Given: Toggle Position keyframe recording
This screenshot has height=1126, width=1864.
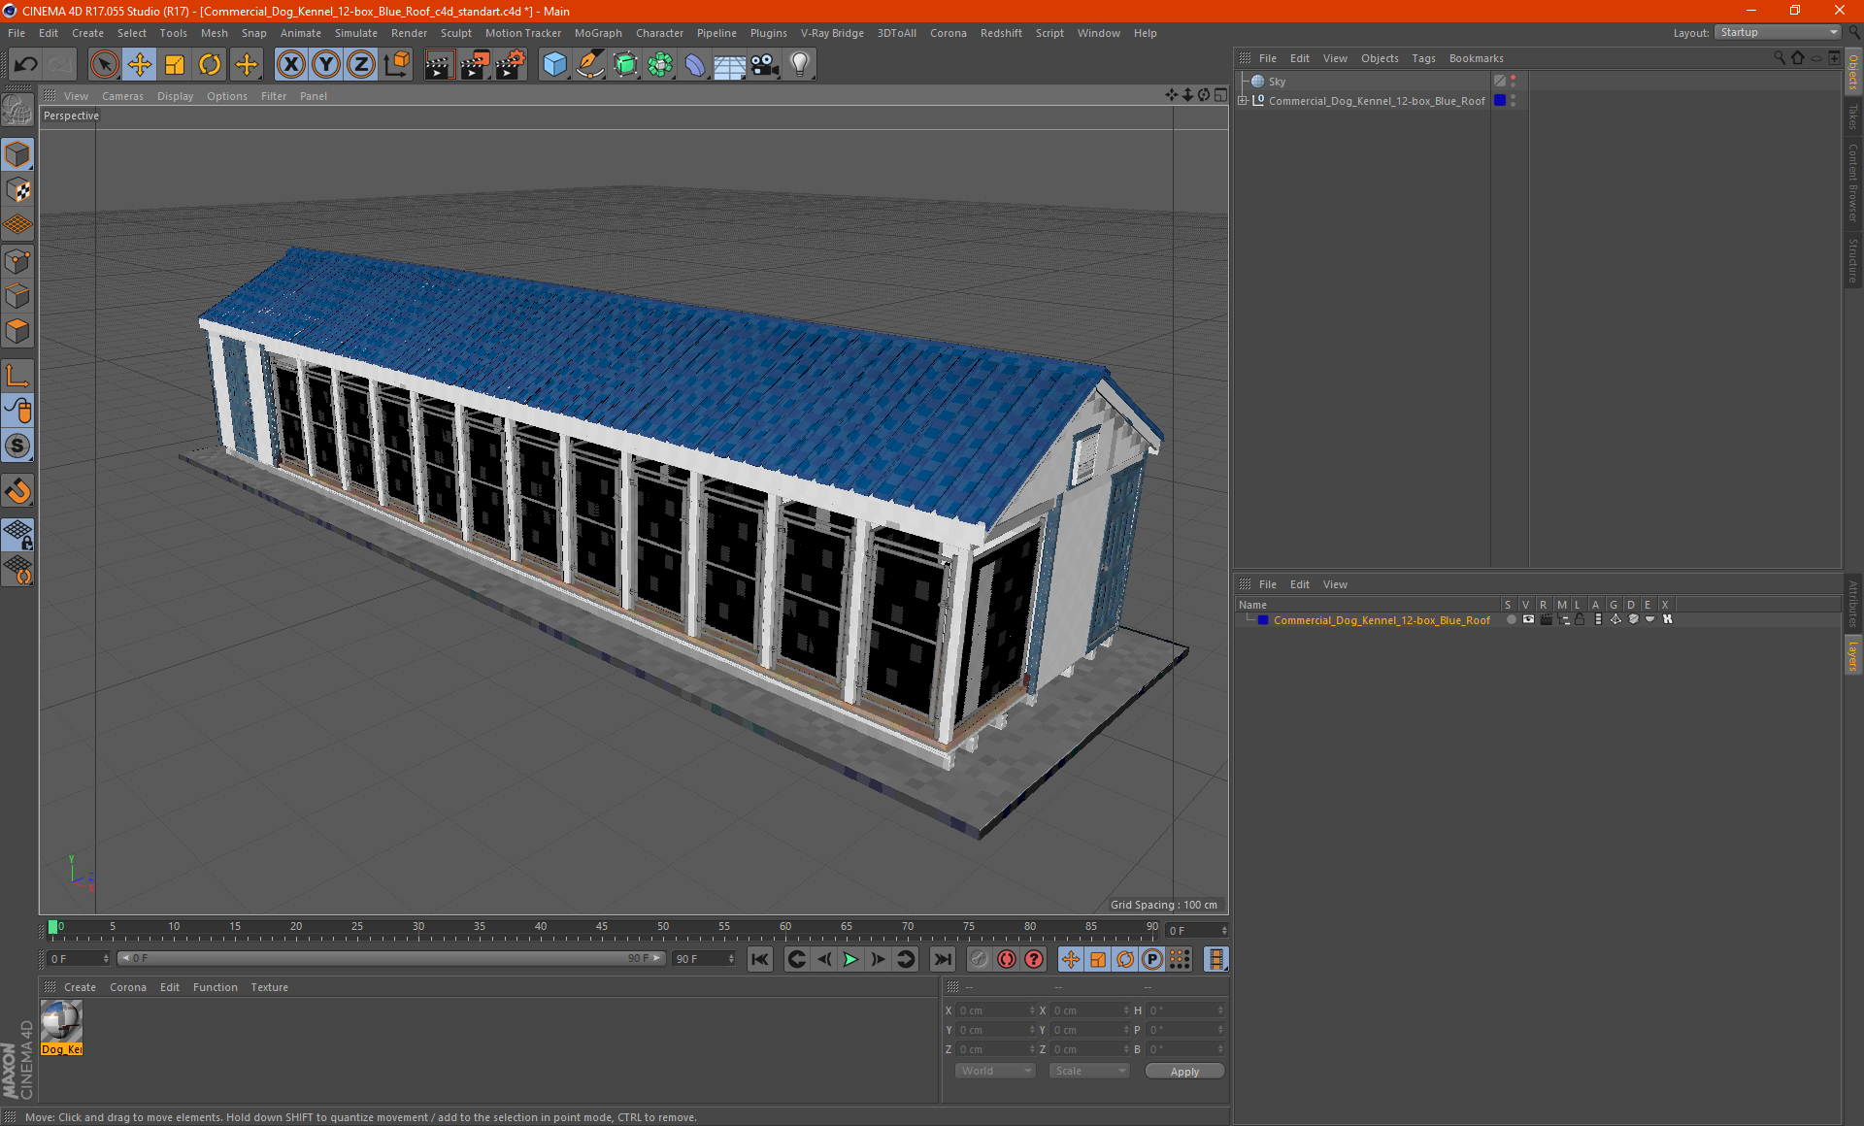Looking at the screenshot, I should click(x=1070, y=959).
